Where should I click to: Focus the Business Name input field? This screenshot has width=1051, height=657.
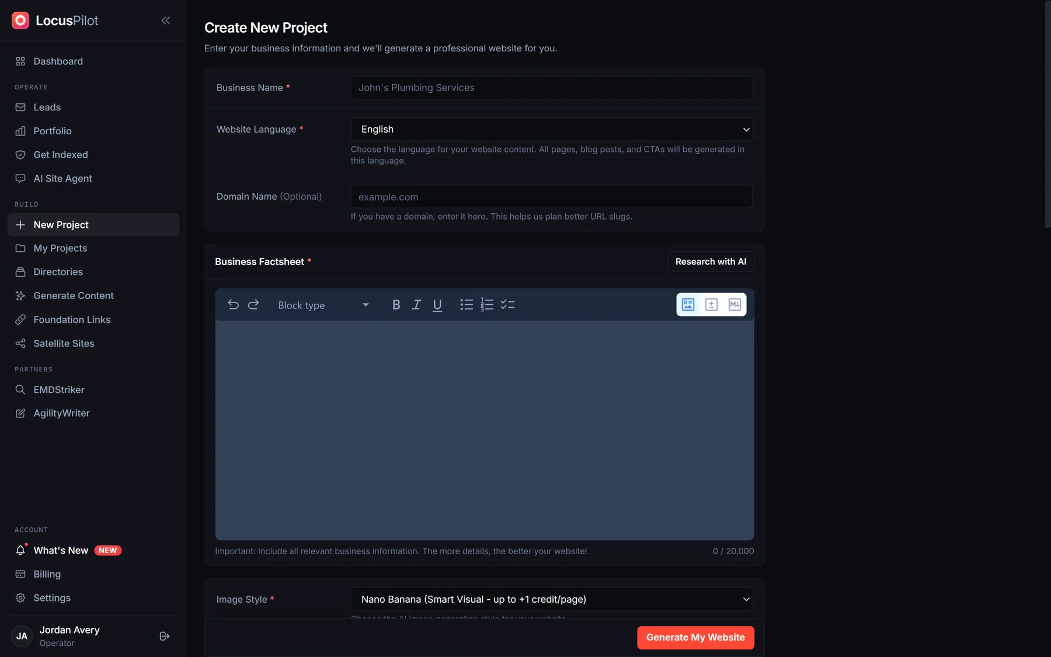pyautogui.click(x=551, y=88)
